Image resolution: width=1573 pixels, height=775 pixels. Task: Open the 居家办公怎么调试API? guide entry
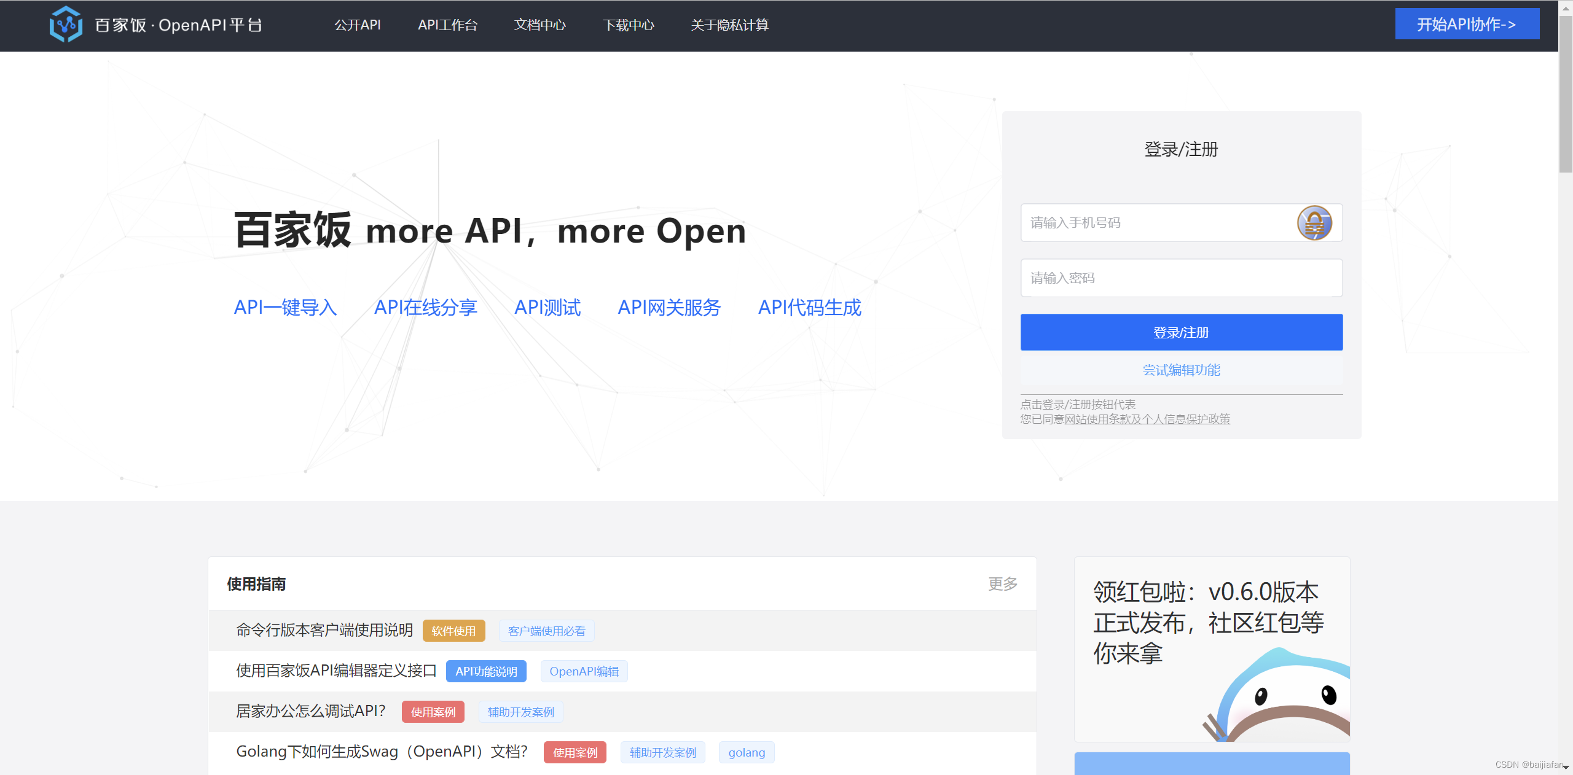click(311, 711)
